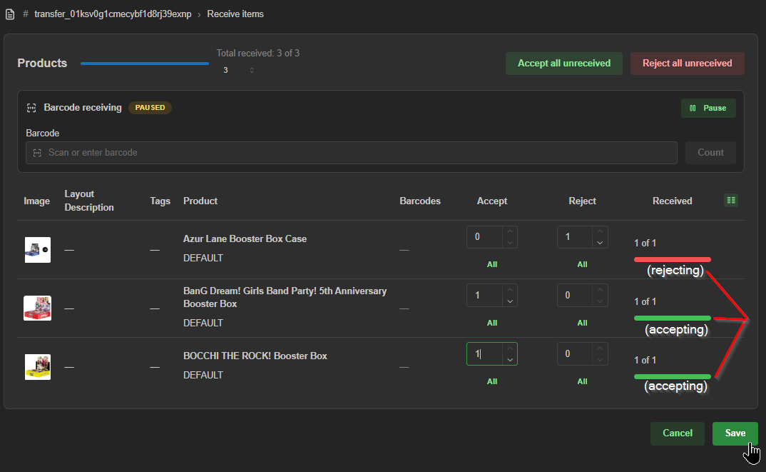This screenshot has height=472, width=766.
Task: Decrease the Accept quantity for BOCCHI THE ROCK!
Action: [509, 360]
